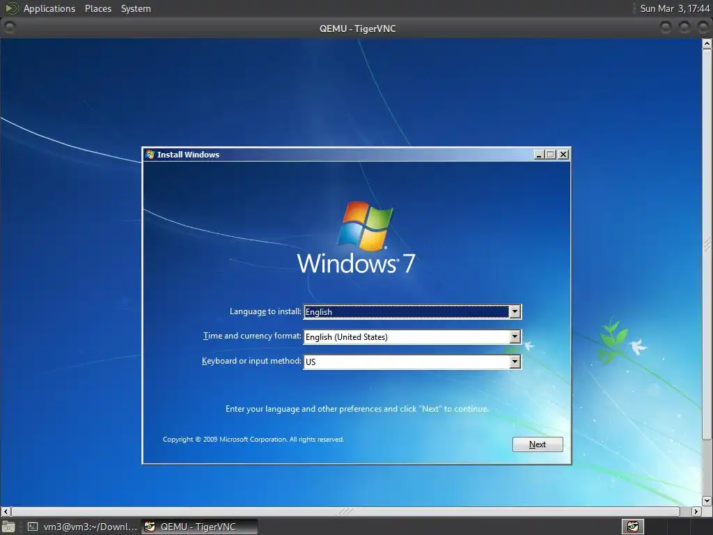Expand the Language to install dropdown arrow
The height and width of the screenshot is (535, 713).
coord(515,311)
